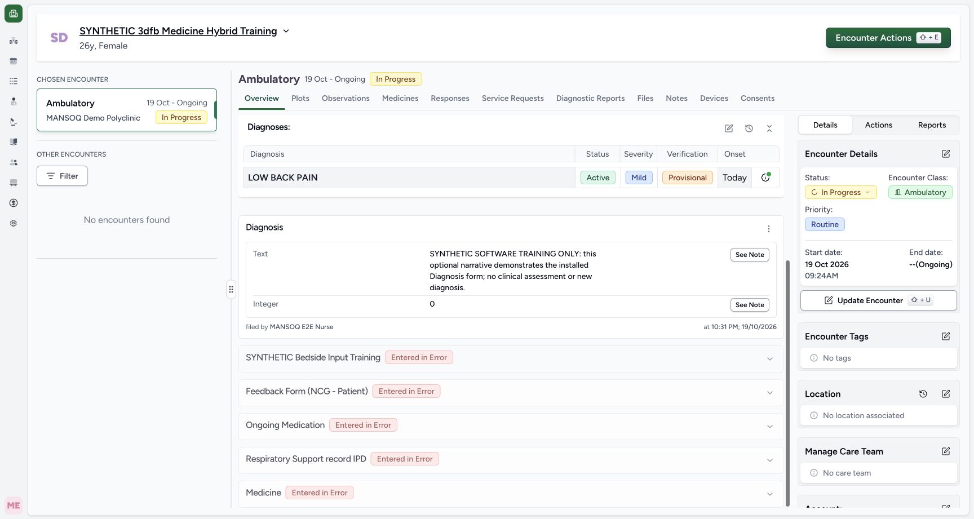Edit diagnoses with the pencil icon
Image resolution: width=974 pixels, height=519 pixels.
point(729,128)
